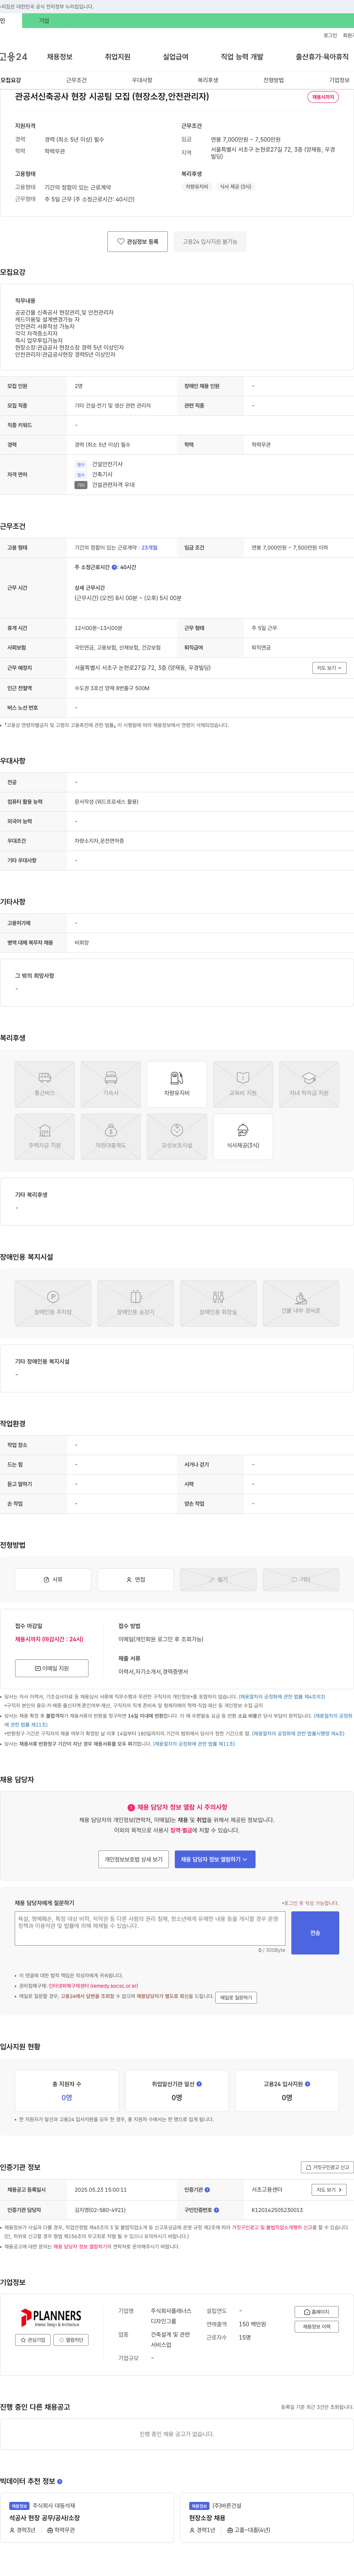Switch to the 근무조건 section tab
The width and height of the screenshot is (354, 2576).
76,80
